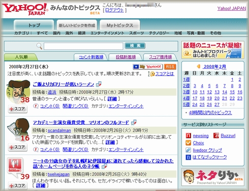Filter by 海外 category
This screenshot has width=249, height=191.
click(x=69, y=33)
